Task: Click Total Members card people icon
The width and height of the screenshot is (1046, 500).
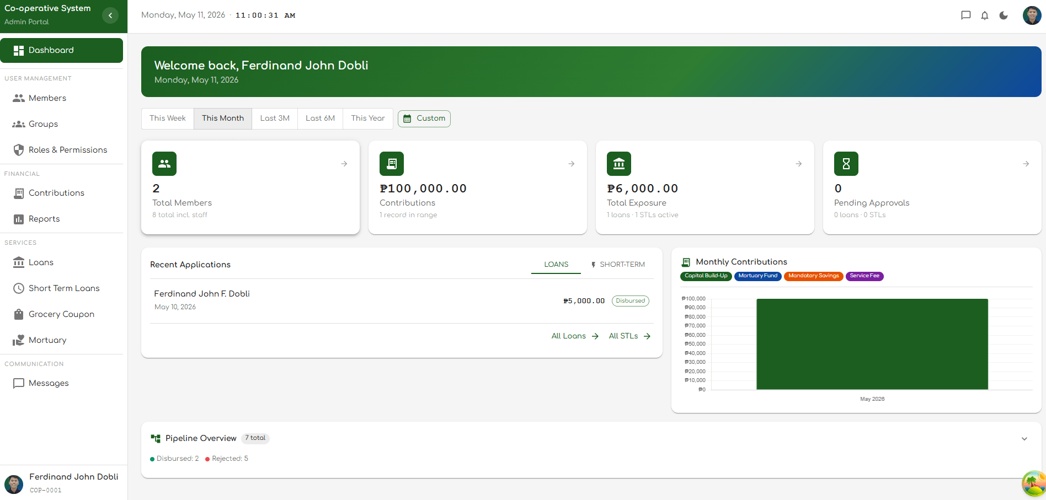Action: (x=164, y=164)
